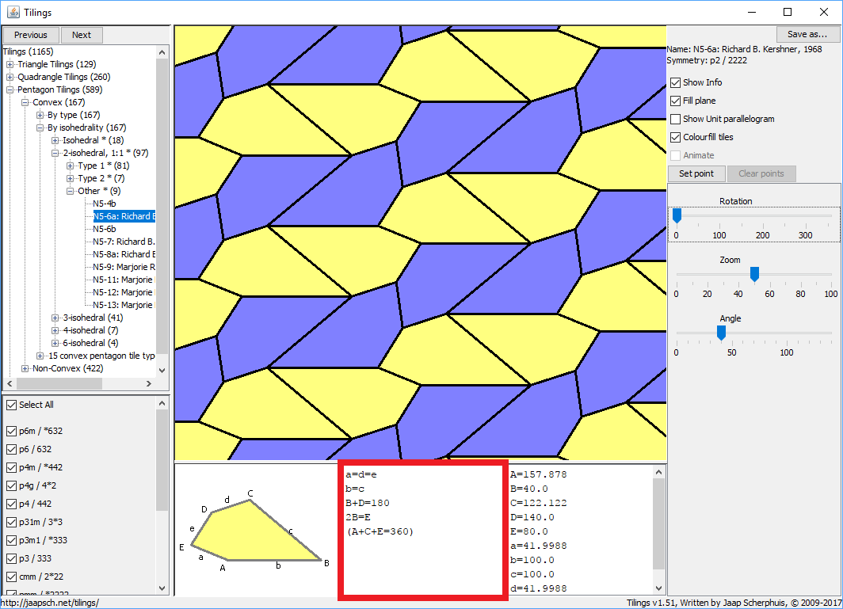Expand the Isohedral * (18) node
Image resolution: width=843 pixels, height=609 pixels.
click(x=55, y=140)
